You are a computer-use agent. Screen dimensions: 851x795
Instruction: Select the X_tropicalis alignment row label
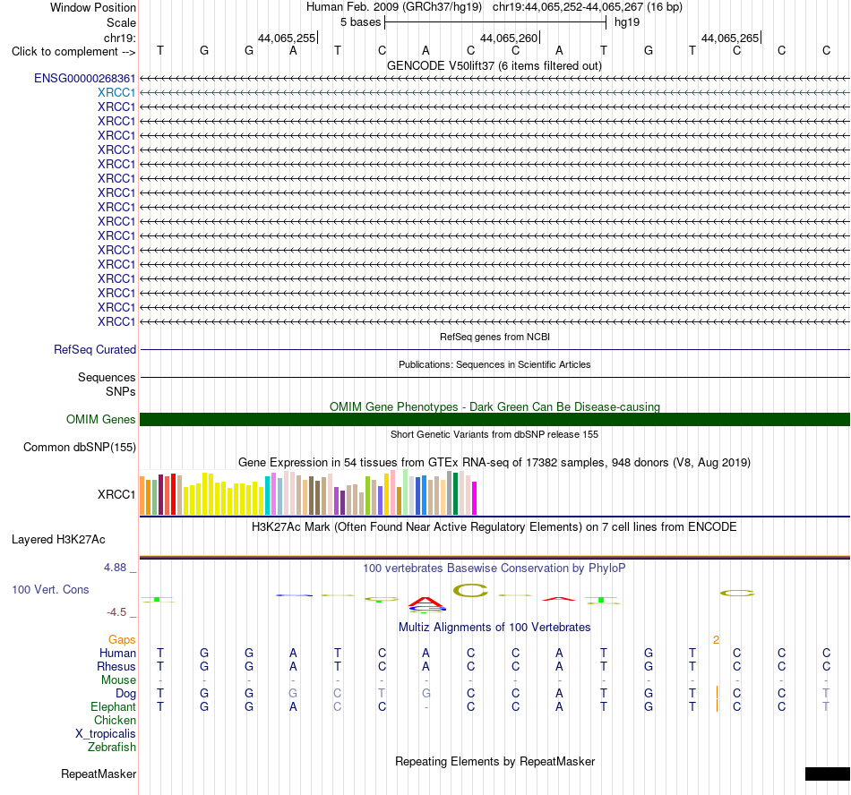[106, 734]
